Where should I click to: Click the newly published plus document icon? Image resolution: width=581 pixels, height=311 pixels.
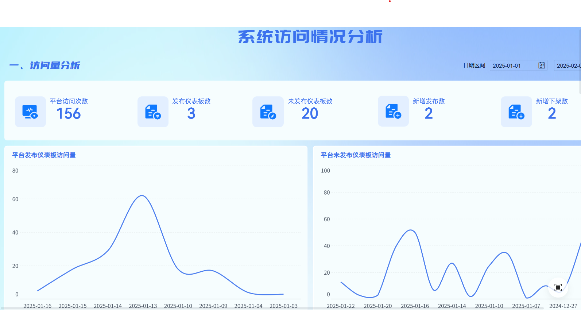click(x=393, y=111)
